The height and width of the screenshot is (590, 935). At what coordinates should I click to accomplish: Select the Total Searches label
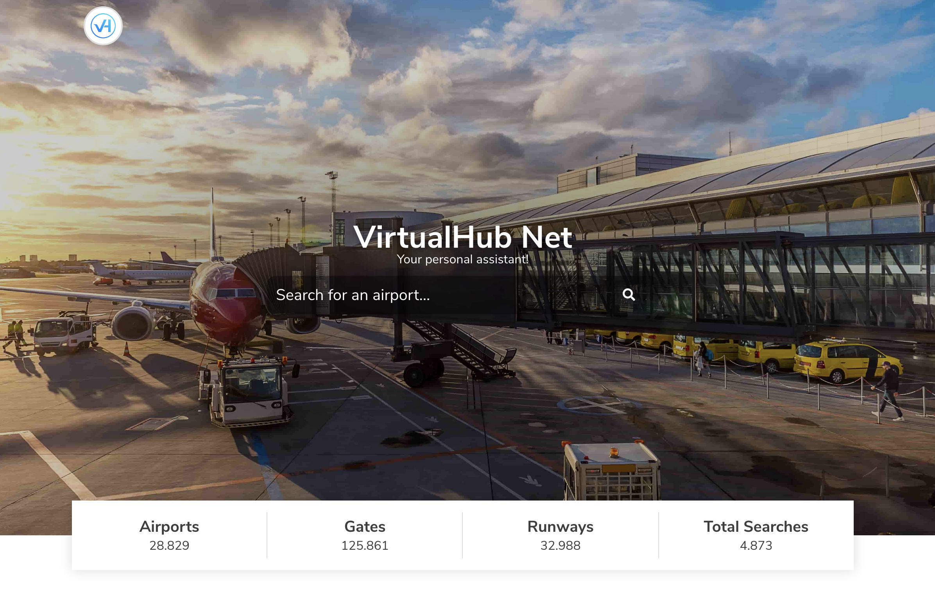tap(756, 527)
